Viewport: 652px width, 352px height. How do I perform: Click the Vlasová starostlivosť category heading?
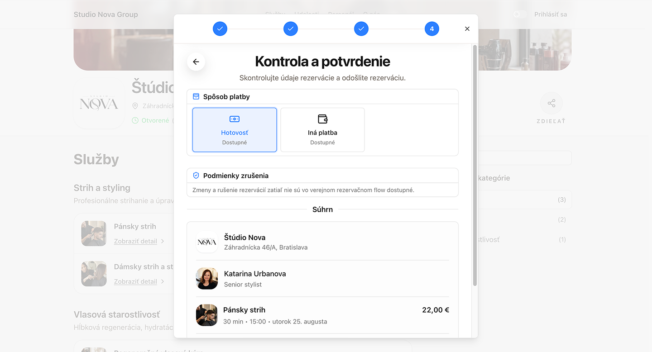pos(117,314)
